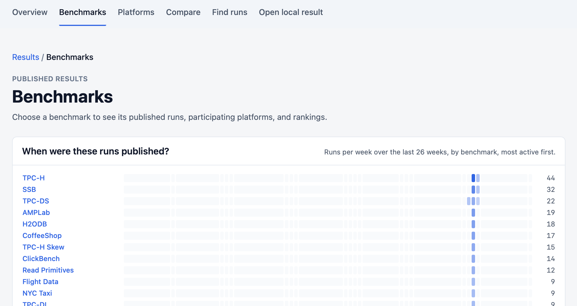Click the TPC-DS run count 22
This screenshot has width=577, height=306.
pyautogui.click(x=551, y=201)
